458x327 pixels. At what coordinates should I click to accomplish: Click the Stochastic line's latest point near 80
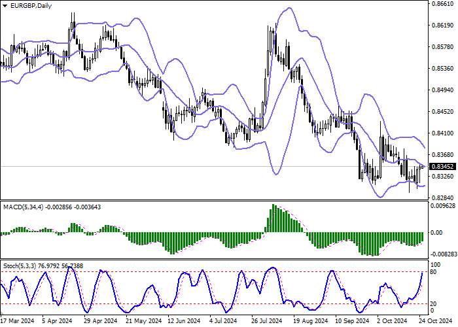click(423, 273)
